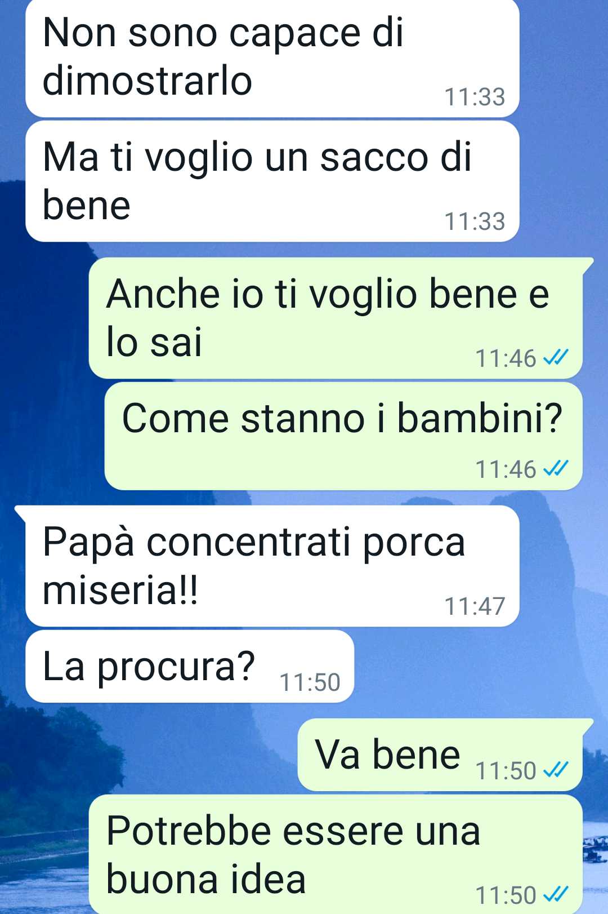608x914 pixels.
Task: Tap the 11:46 time under "Come stanno i bambini?"
Action: click(506, 469)
